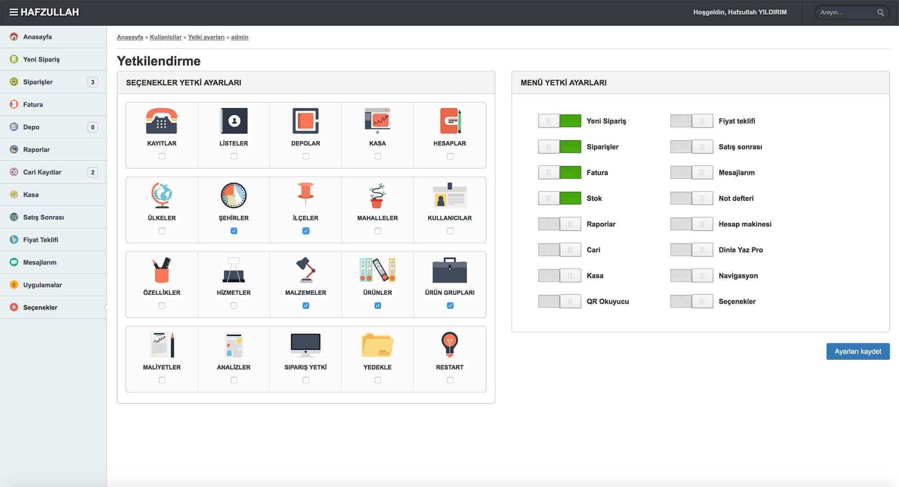Enable the Raporlar menu toggle

559,224
